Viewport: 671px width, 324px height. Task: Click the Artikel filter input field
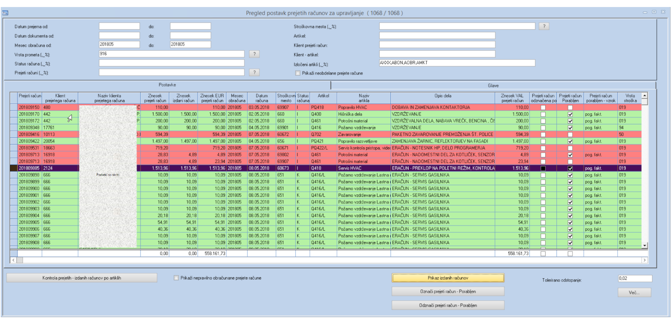point(437,36)
